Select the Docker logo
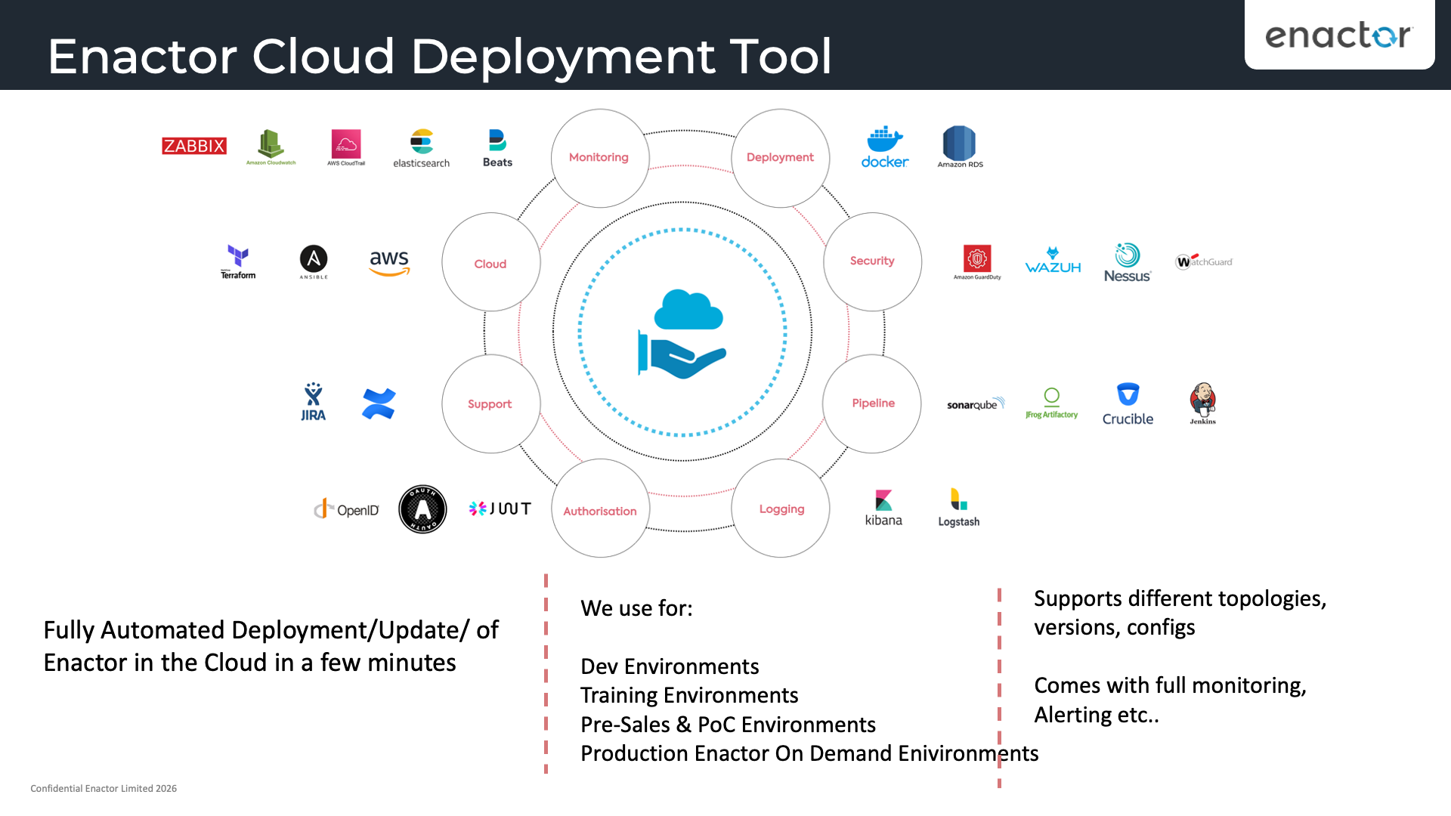Screen dimensions: 1451x816 883,147
